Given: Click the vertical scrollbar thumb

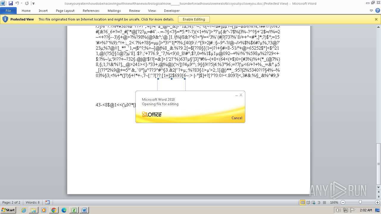Looking at the screenshot, I should (379, 164).
